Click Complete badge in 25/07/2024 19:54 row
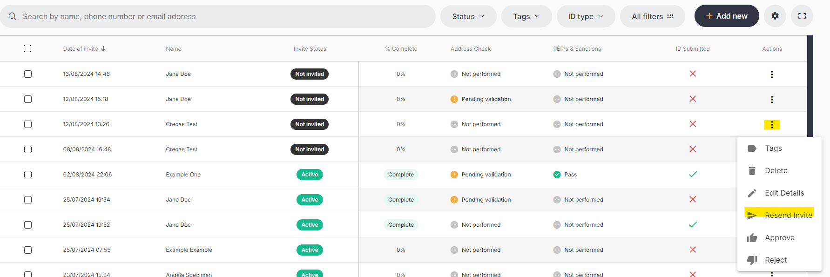 click(401, 200)
